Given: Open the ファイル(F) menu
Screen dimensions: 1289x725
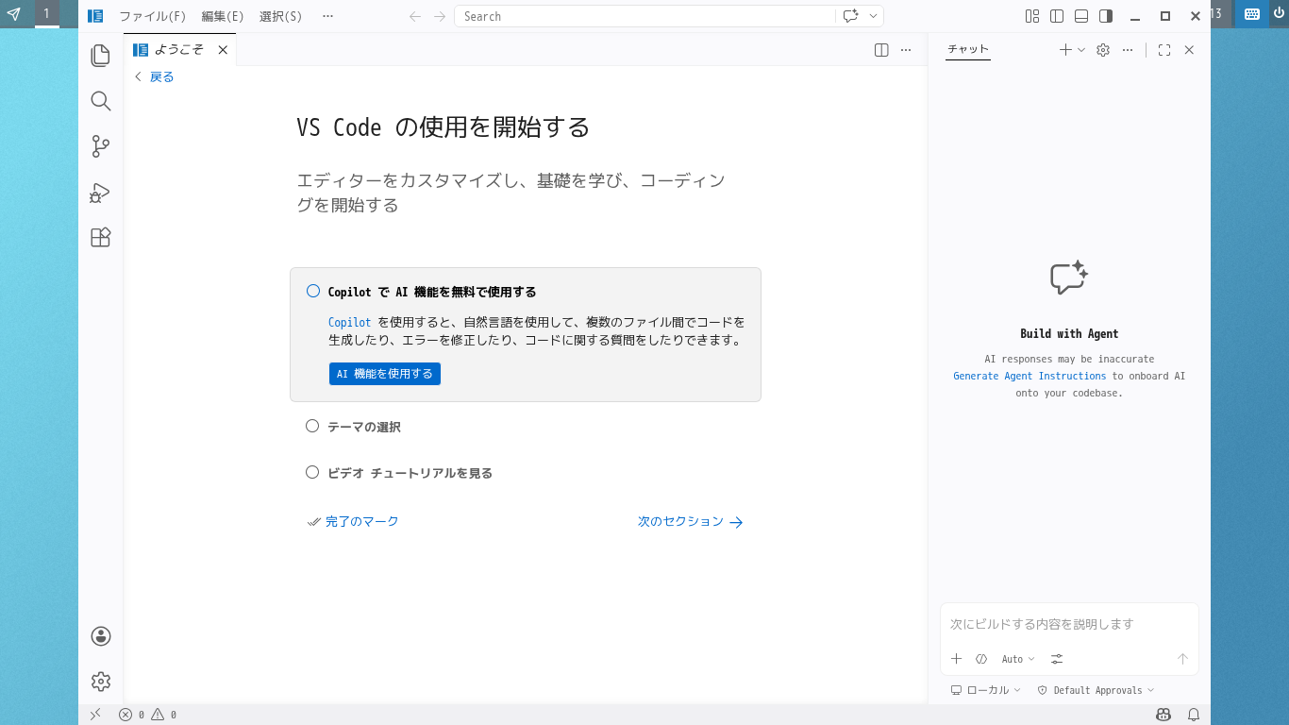Looking at the screenshot, I should tap(152, 16).
